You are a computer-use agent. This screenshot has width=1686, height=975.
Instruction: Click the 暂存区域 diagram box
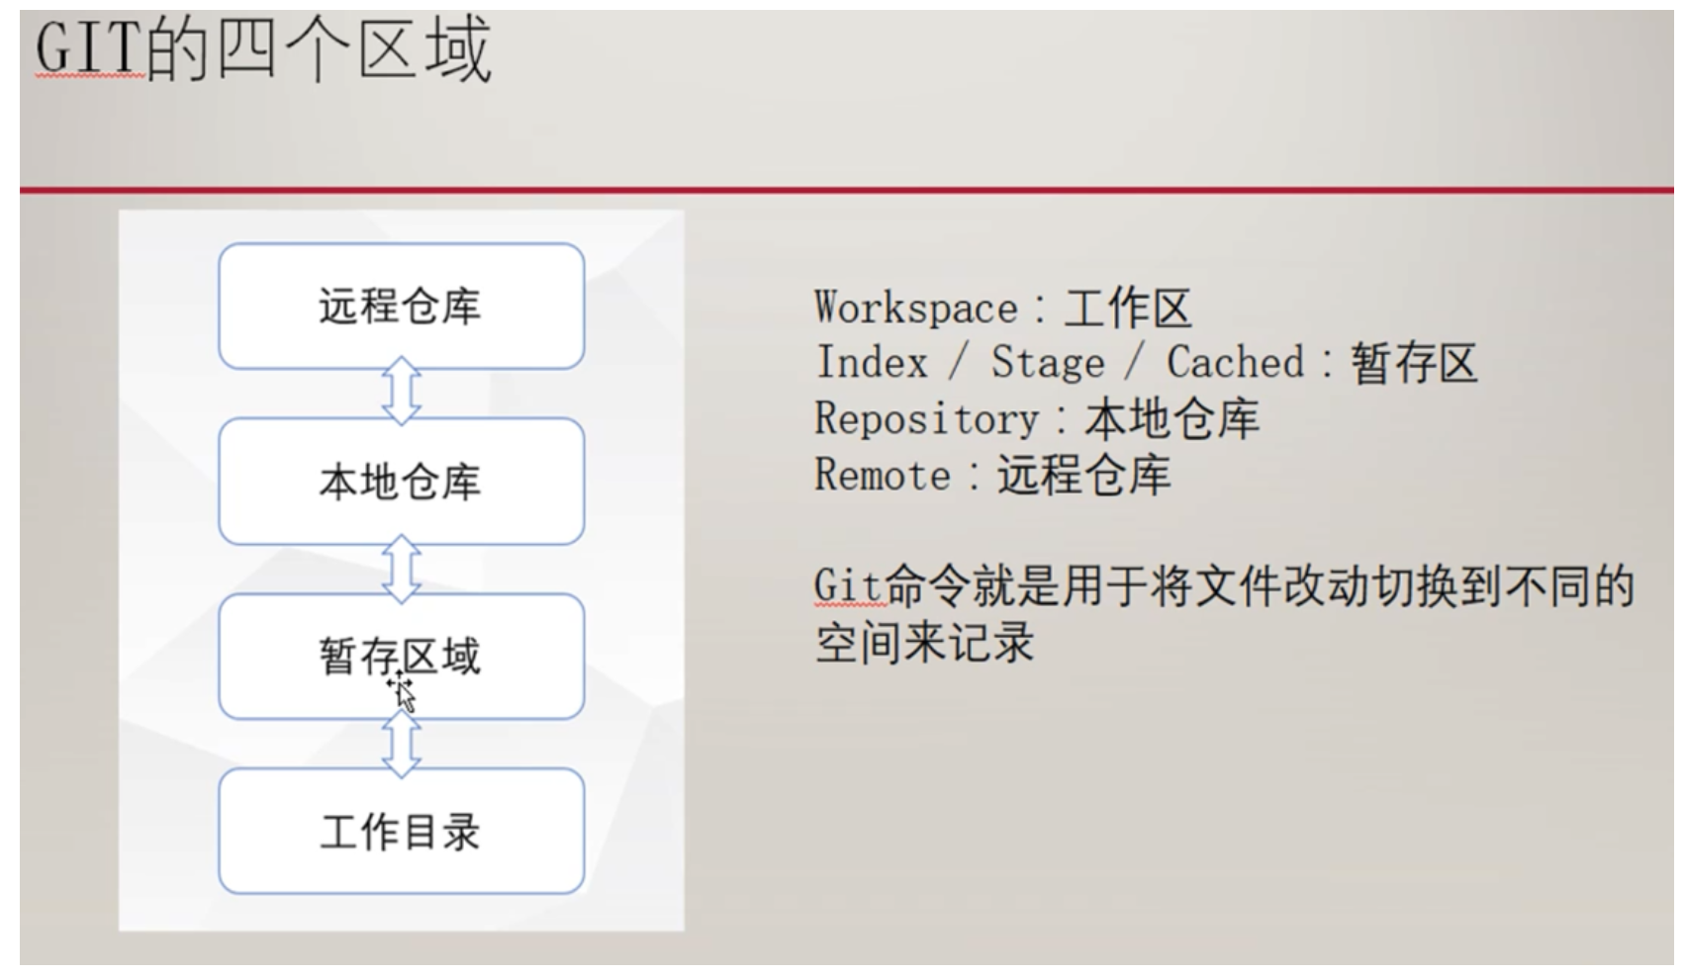401,657
